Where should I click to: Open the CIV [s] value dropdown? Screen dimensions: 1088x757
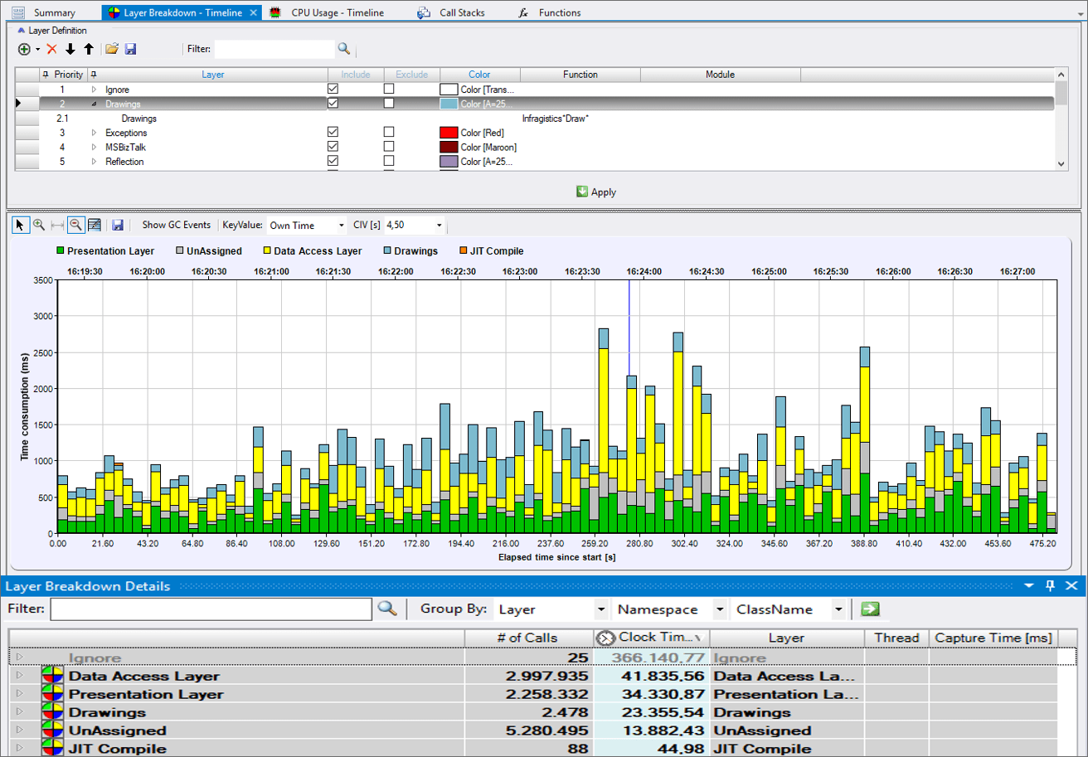tap(437, 225)
